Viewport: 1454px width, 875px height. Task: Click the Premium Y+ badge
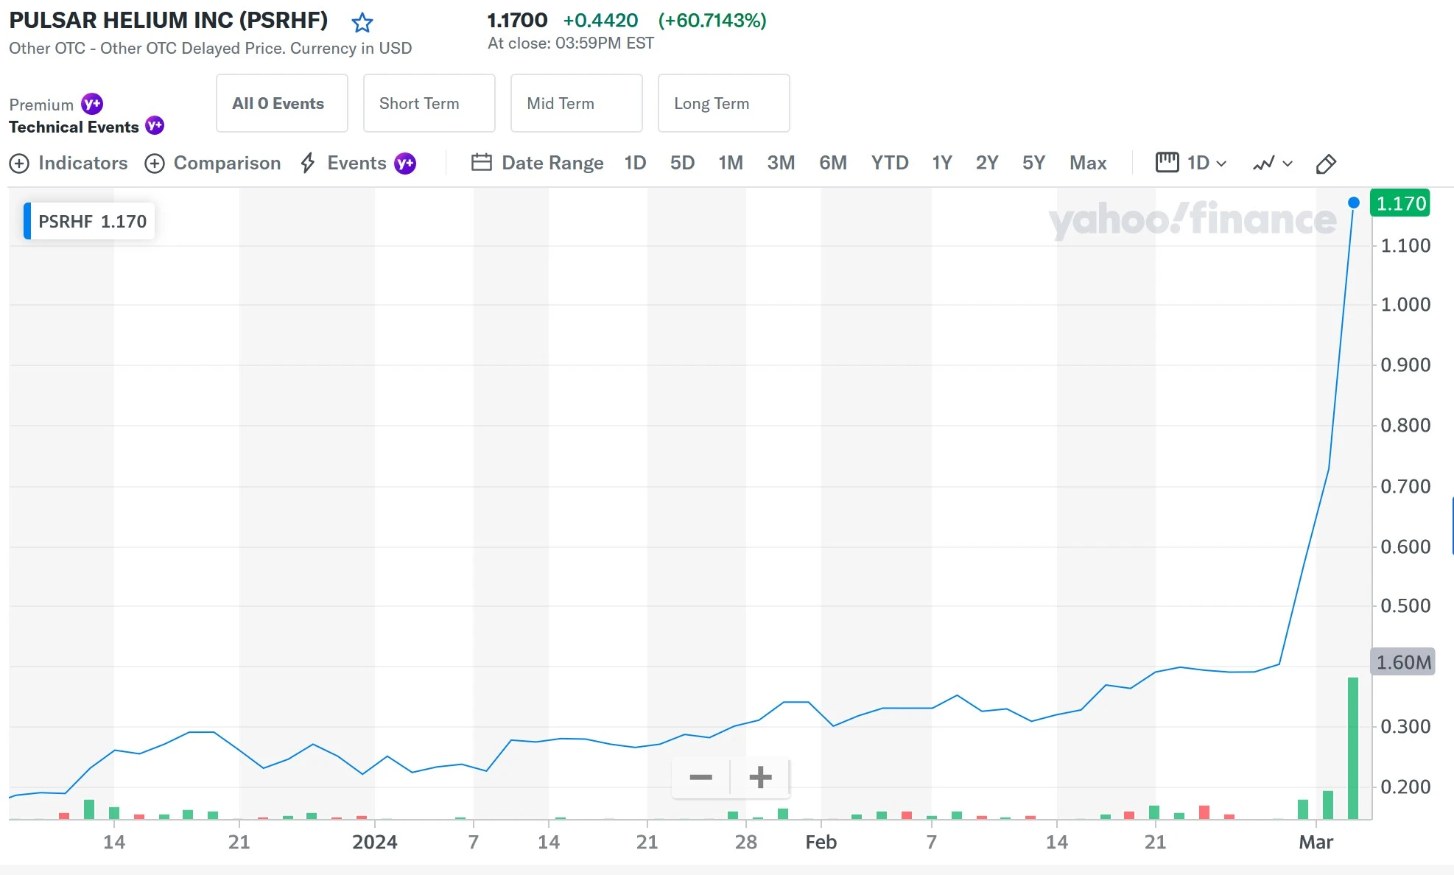pyautogui.click(x=91, y=104)
